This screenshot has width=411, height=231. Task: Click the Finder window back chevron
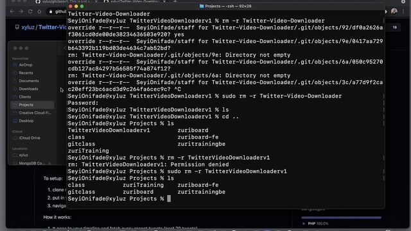(65, 48)
